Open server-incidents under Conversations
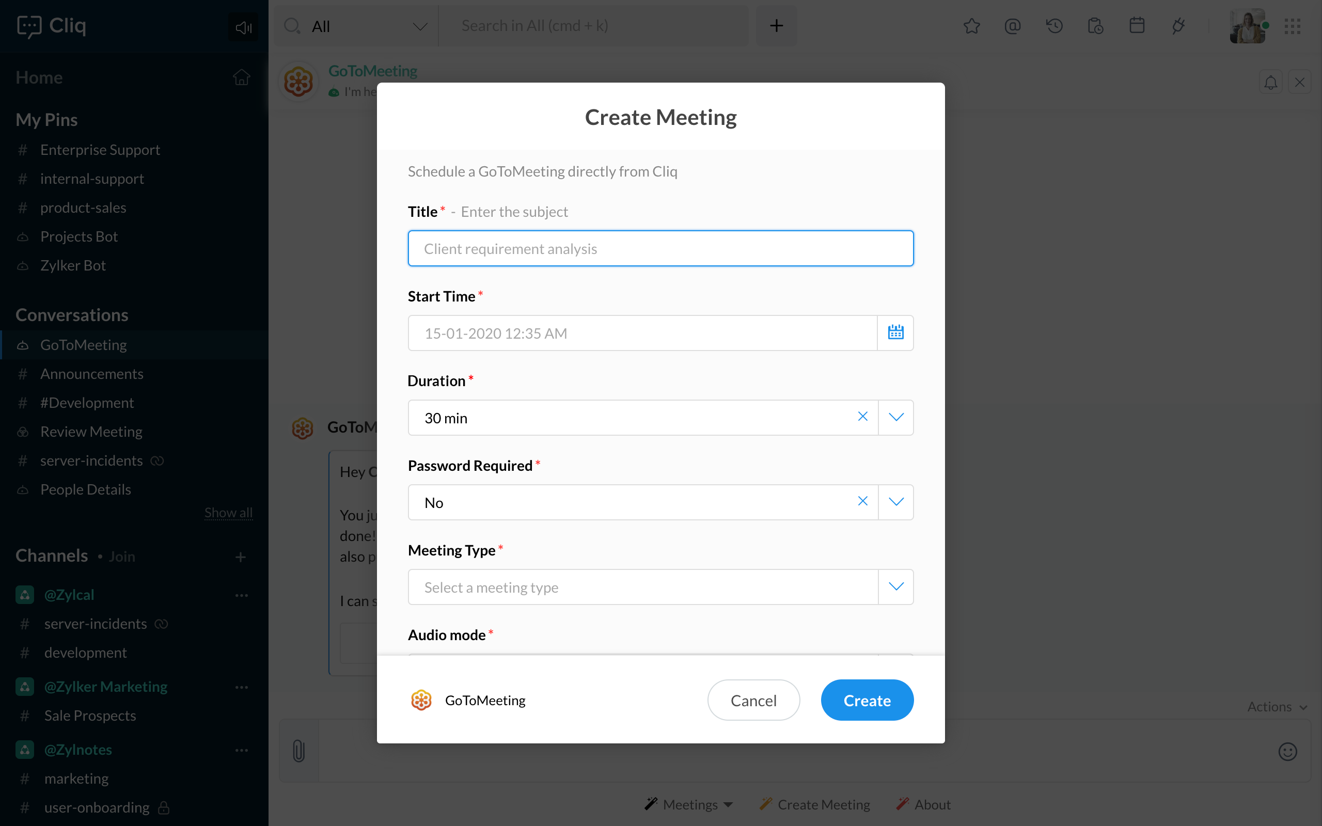 coord(92,461)
